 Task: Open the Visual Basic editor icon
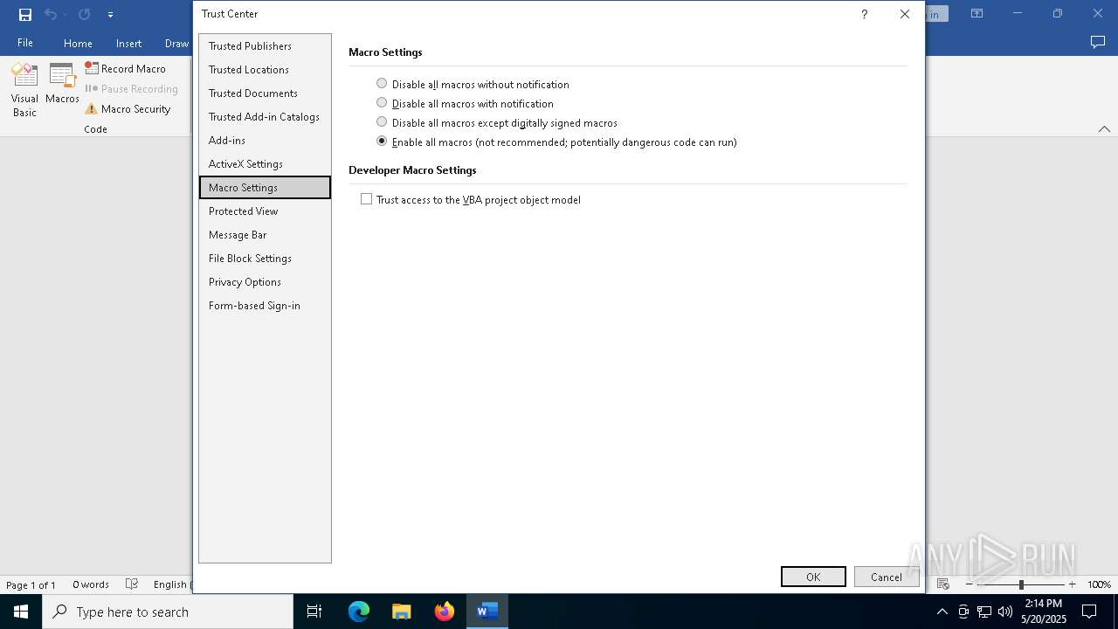pyautogui.click(x=24, y=90)
